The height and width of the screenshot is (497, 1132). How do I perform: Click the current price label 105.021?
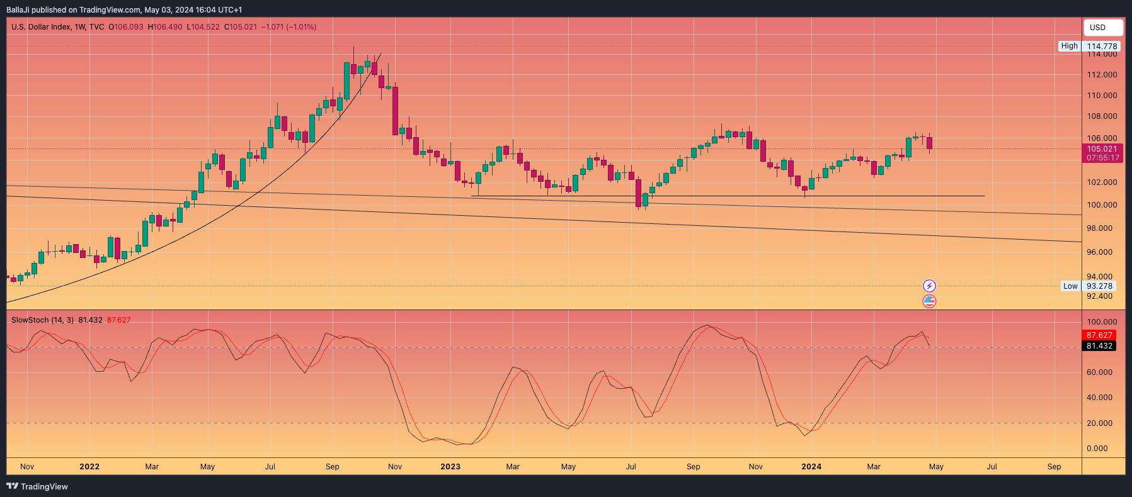click(x=1102, y=149)
